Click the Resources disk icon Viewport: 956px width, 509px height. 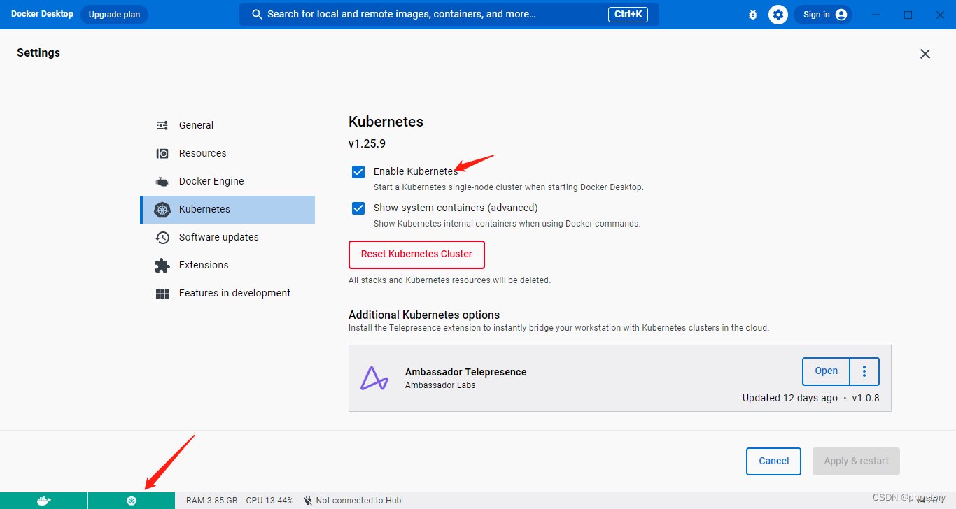click(162, 153)
